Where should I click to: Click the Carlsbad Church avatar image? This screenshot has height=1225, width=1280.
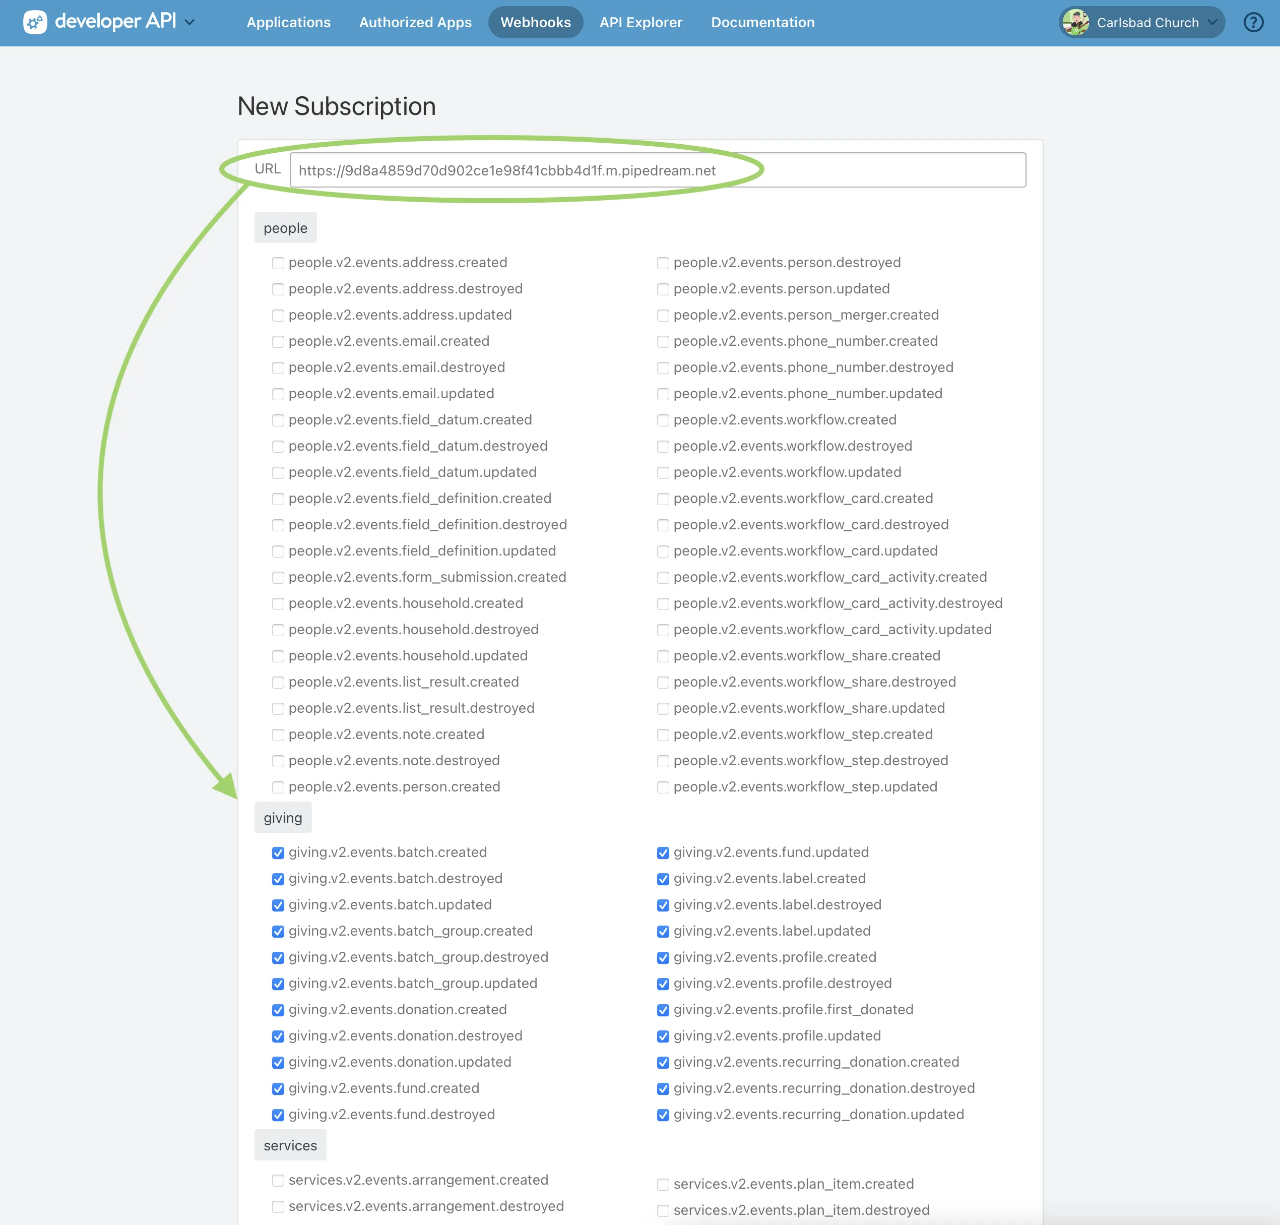click(x=1075, y=22)
